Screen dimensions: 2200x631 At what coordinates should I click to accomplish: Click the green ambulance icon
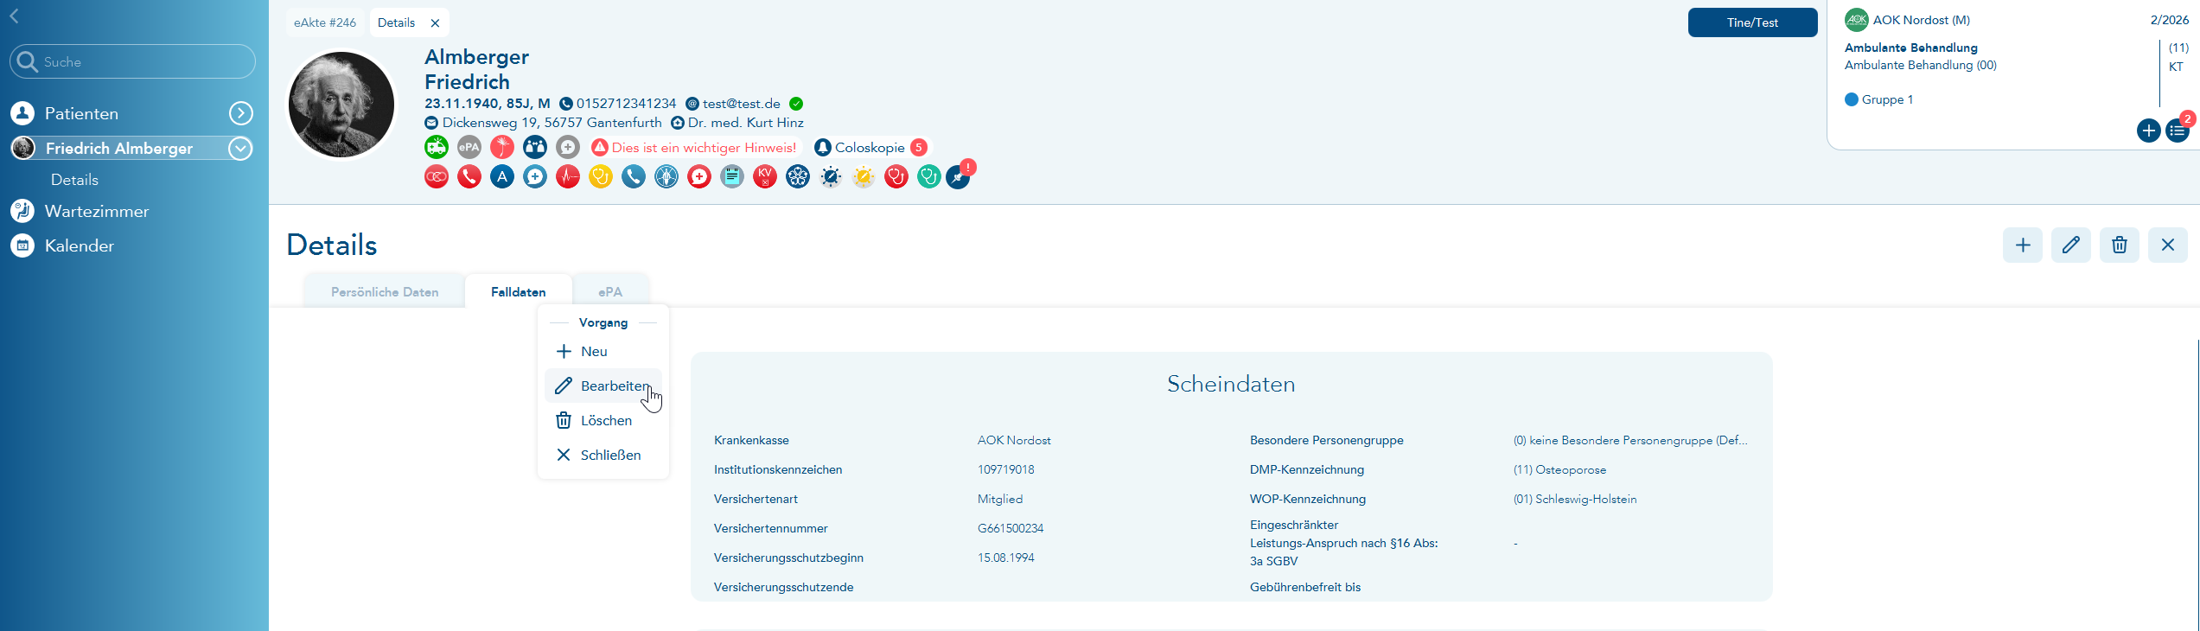click(x=437, y=147)
